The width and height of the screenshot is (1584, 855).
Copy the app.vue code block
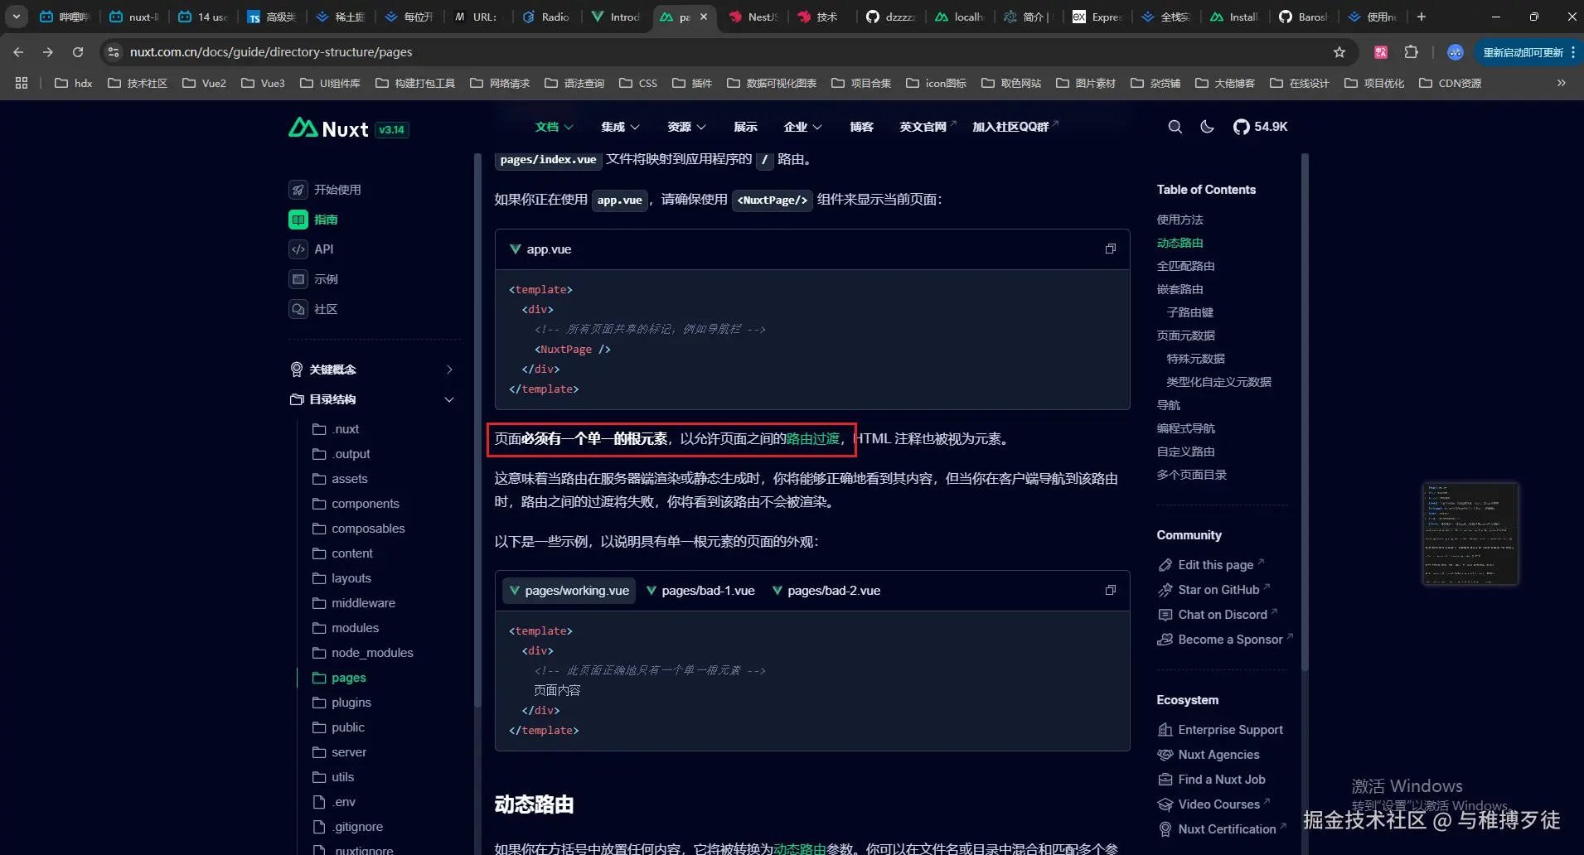(x=1111, y=249)
